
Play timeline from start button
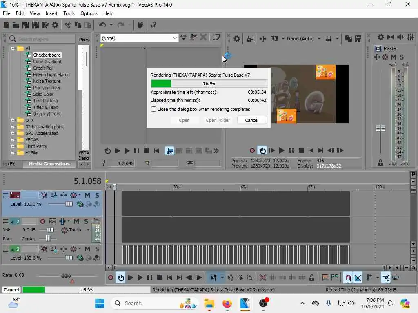(x=130, y=278)
